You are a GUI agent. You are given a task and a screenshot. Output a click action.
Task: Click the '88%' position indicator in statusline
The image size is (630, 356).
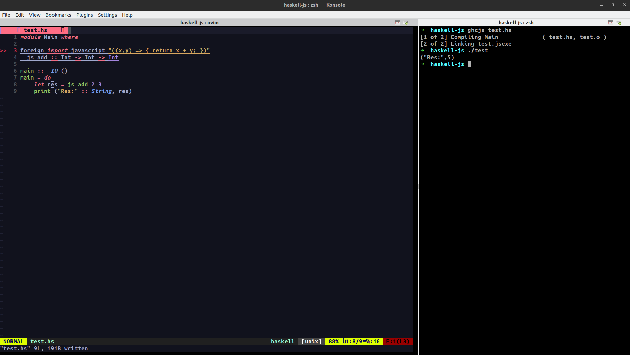[334, 341]
